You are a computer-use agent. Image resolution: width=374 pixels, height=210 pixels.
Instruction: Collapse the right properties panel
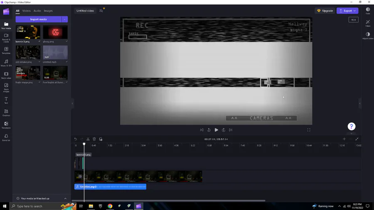pyautogui.click(x=360, y=103)
